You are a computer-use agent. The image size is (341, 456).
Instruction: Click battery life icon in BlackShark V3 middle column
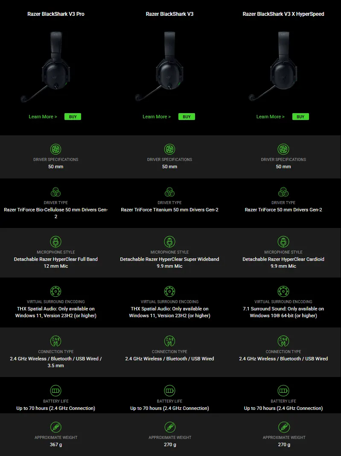[x=169, y=391]
